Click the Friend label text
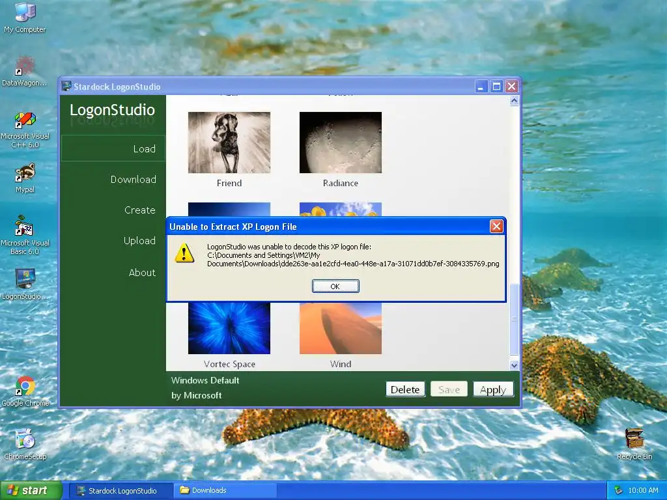 (229, 183)
